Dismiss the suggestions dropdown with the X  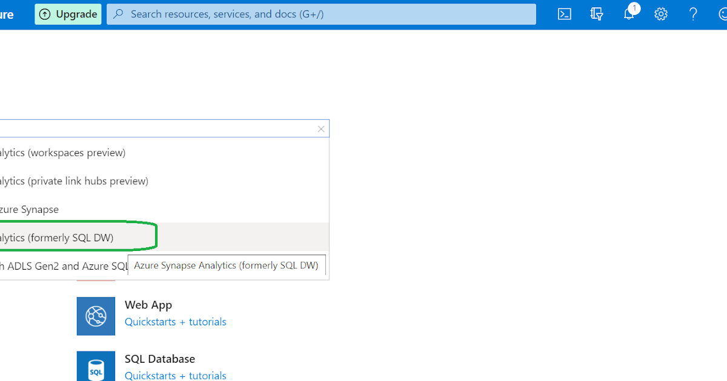coord(321,128)
